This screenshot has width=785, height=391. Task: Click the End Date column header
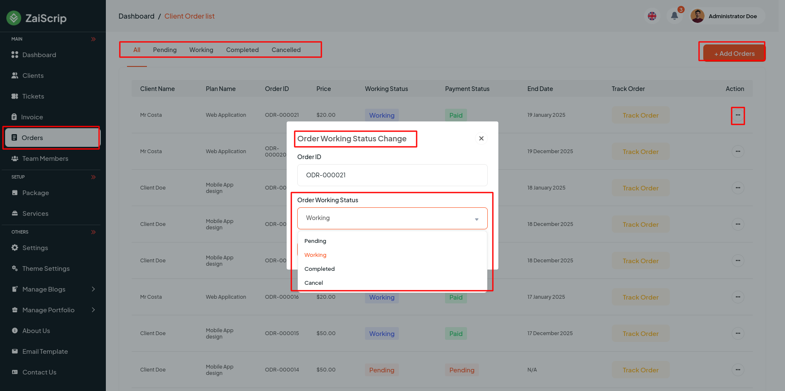click(x=540, y=89)
